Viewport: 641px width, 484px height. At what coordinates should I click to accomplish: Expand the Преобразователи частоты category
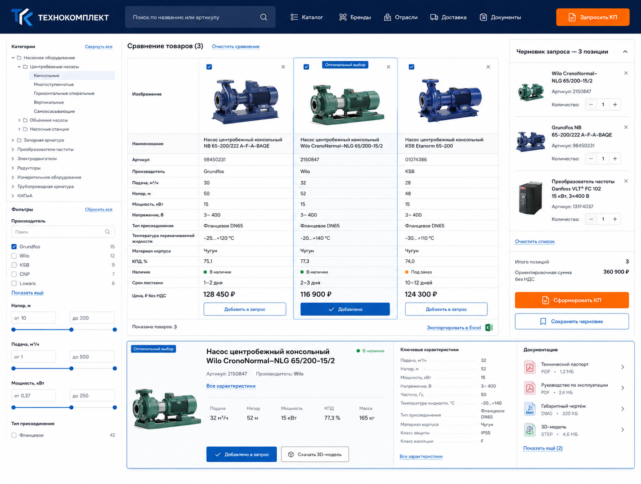pos(13,150)
